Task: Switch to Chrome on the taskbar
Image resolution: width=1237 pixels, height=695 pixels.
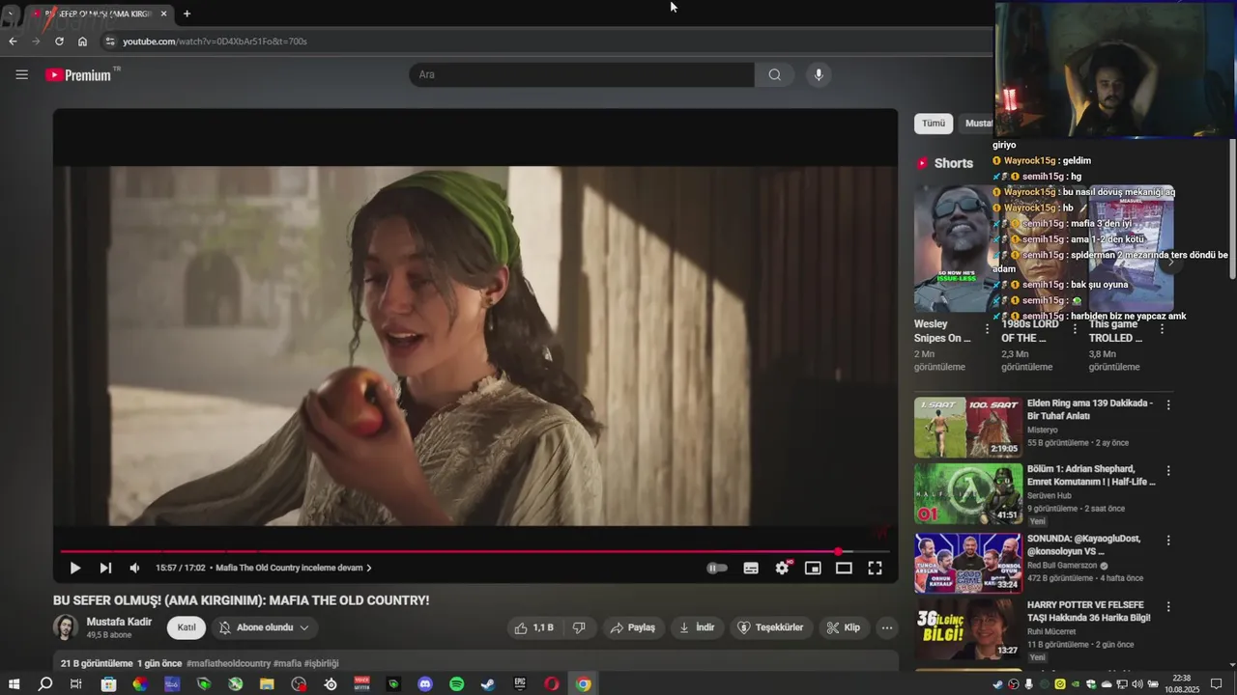Action: tap(584, 684)
